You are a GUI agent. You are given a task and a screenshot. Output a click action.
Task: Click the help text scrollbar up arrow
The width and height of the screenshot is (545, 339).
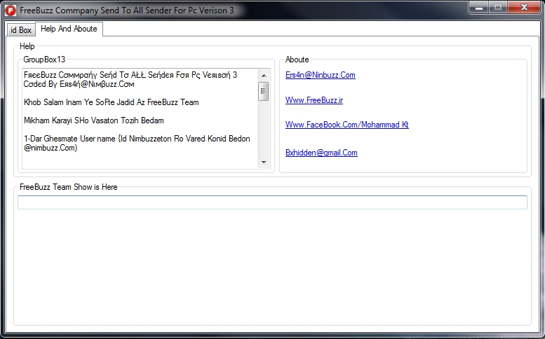coord(264,75)
